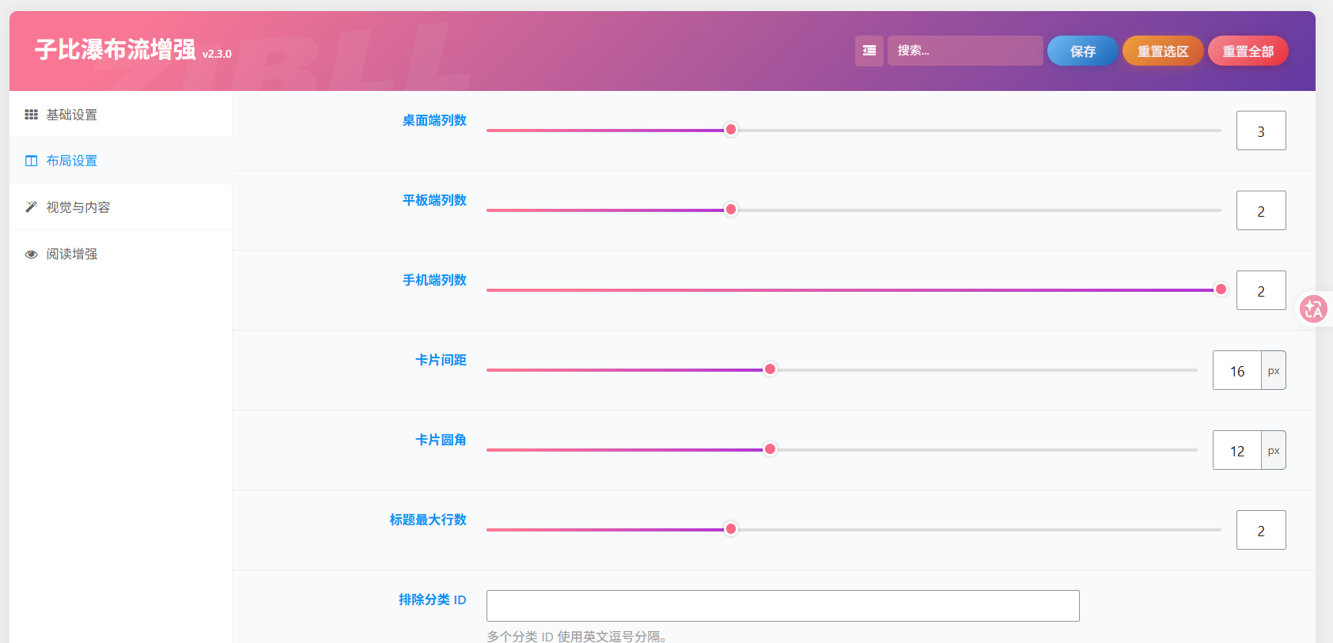Click the magic wand icon for 视觉与内容
The height and width of the screenshot is (643, 1333).
pos(31,207)
